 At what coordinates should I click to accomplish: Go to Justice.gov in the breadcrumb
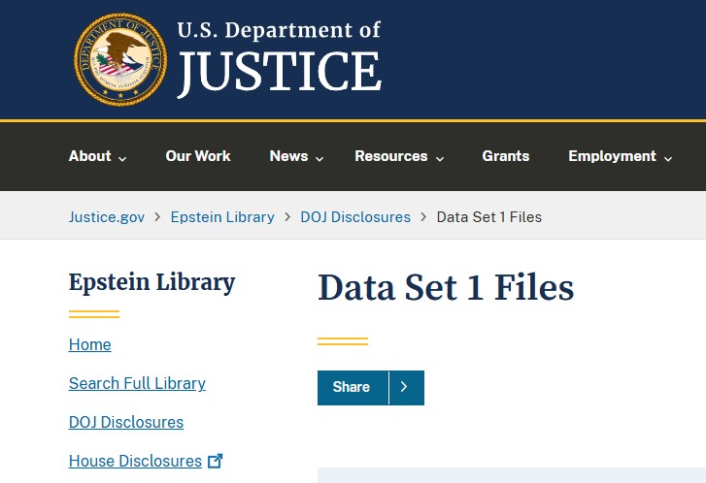[x=107, y=216]
